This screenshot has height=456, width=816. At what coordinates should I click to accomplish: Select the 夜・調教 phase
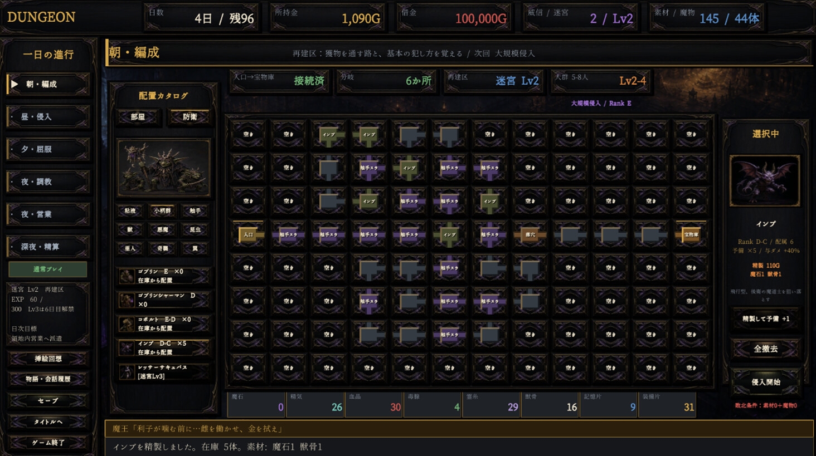48,182
